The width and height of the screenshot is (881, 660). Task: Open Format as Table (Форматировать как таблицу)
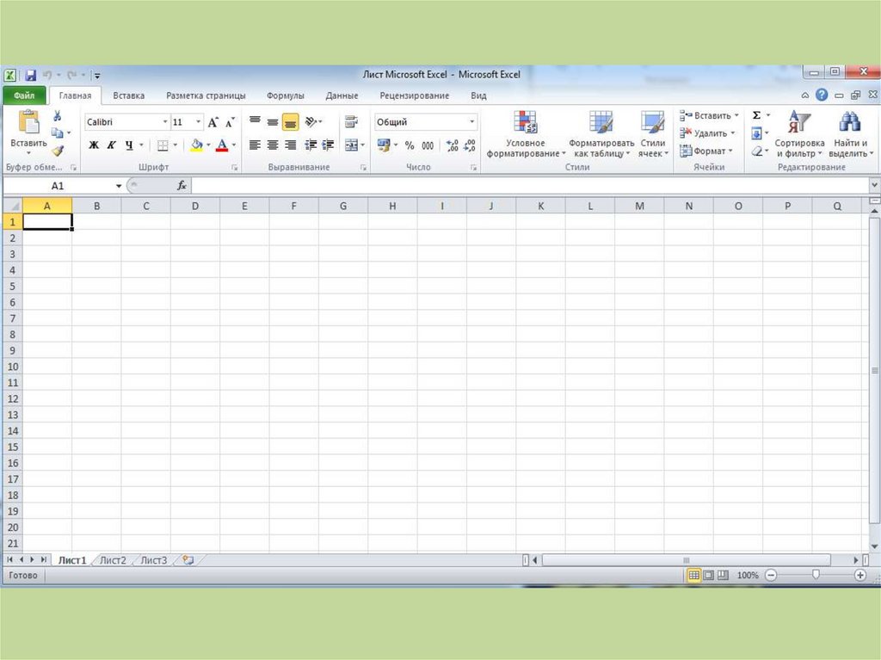tap(601, 134)
